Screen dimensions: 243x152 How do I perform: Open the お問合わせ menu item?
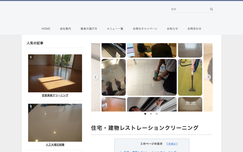[194, 29]
